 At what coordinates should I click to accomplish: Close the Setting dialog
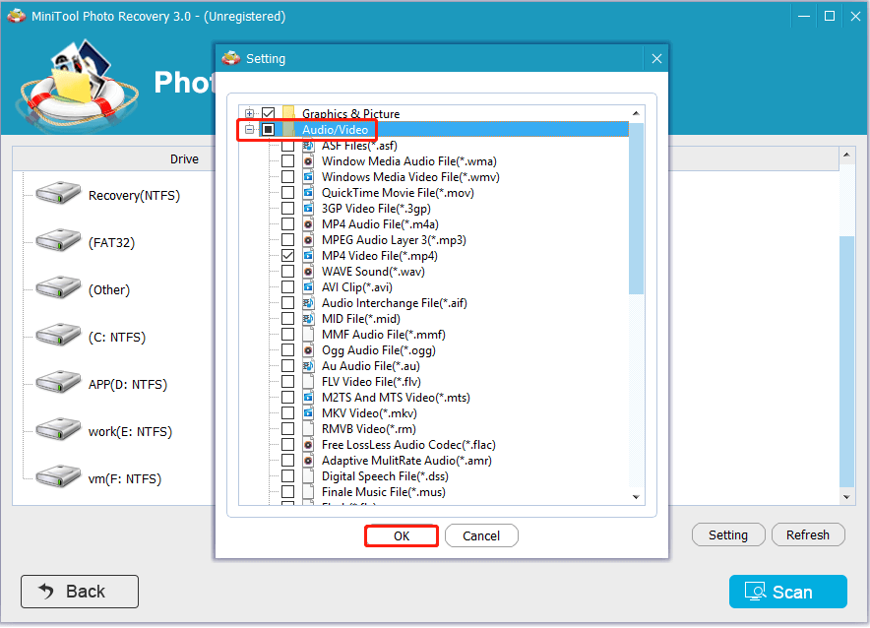click(656, 59)
